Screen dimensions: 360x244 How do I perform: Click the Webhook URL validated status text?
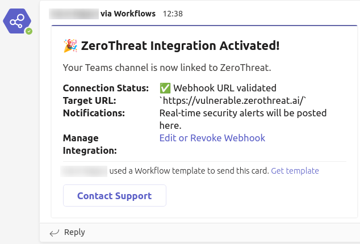(225, 88)
